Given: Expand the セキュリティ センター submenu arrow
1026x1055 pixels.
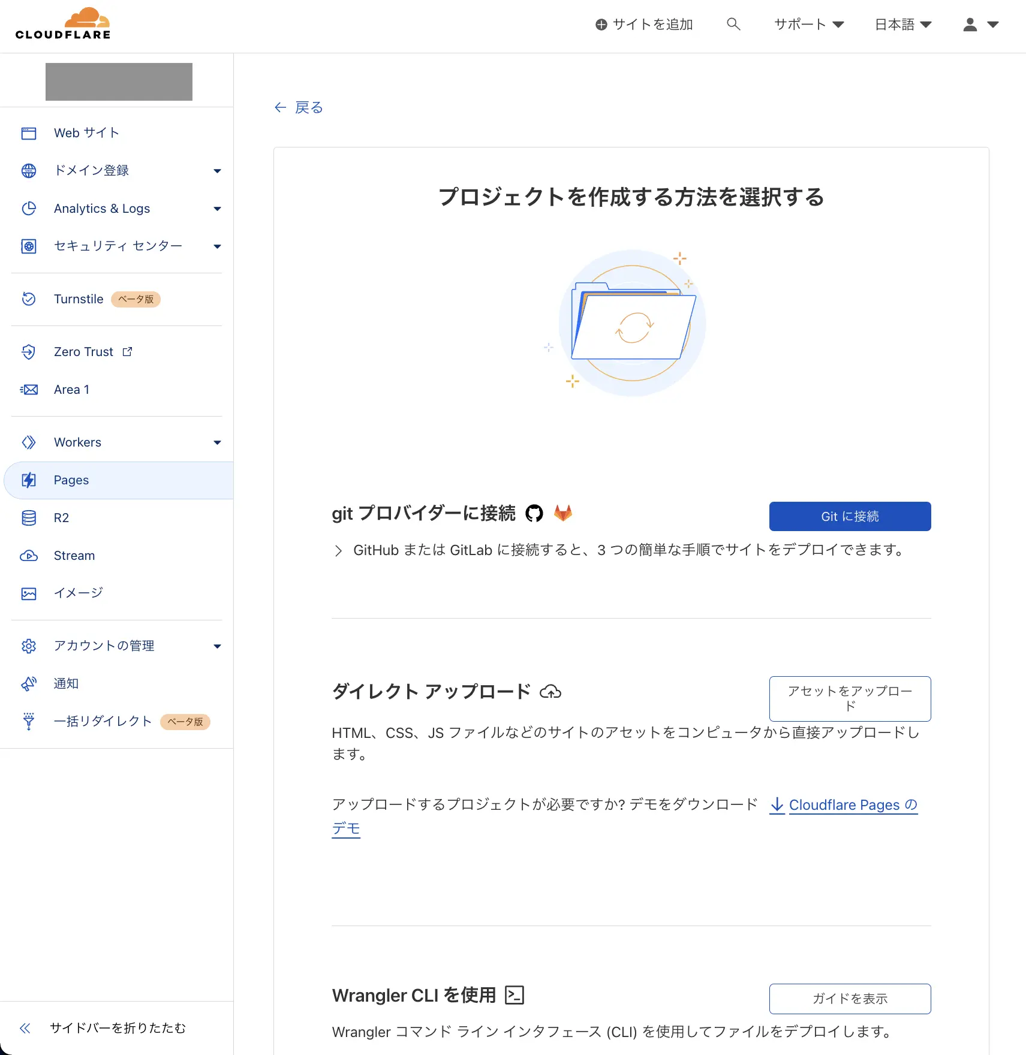Looking at the screenshot, I should click(217, 246).
